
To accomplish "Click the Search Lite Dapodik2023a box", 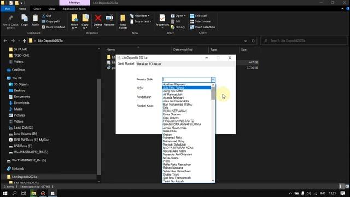I will tap(304, 40).
